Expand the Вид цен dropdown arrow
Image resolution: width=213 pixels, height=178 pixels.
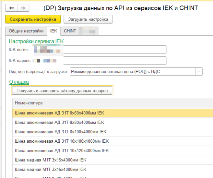199,72
